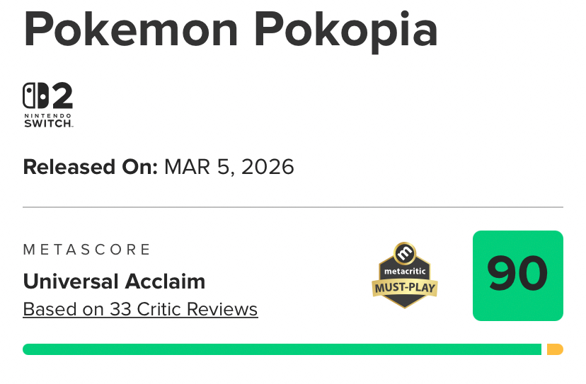Image resolution: width=586 pixels, height=384 pixels.
Task: Click the Metacritic Must-Play badge
Action: tap(404, 276)
